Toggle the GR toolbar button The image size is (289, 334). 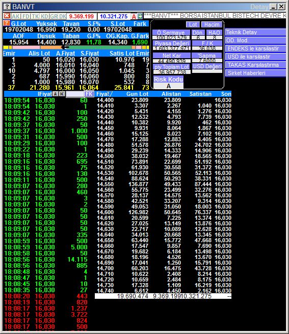click(54, 16)
